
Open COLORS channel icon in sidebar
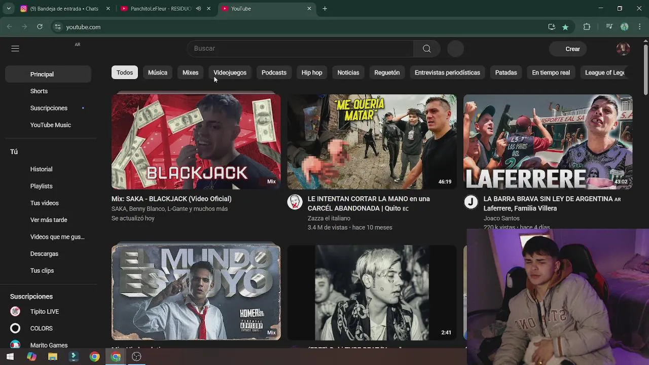point(15,328)
